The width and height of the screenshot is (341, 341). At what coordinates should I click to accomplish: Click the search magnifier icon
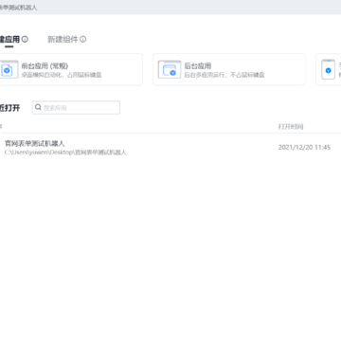coord(38,107)
